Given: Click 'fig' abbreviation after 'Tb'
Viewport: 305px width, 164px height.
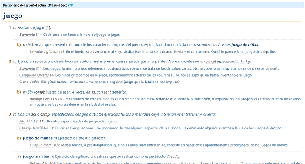Looking at the screenshot, I should [x=247, y=62].
